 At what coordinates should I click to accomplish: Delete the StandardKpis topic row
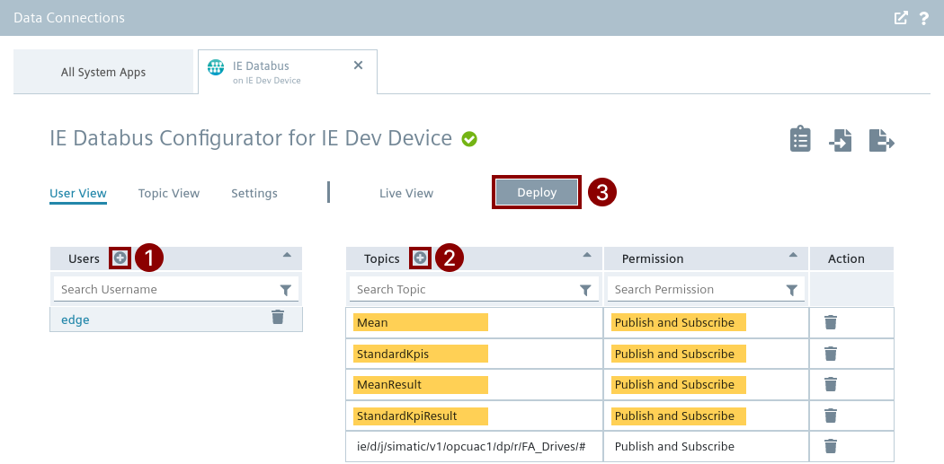pos(831,354)
